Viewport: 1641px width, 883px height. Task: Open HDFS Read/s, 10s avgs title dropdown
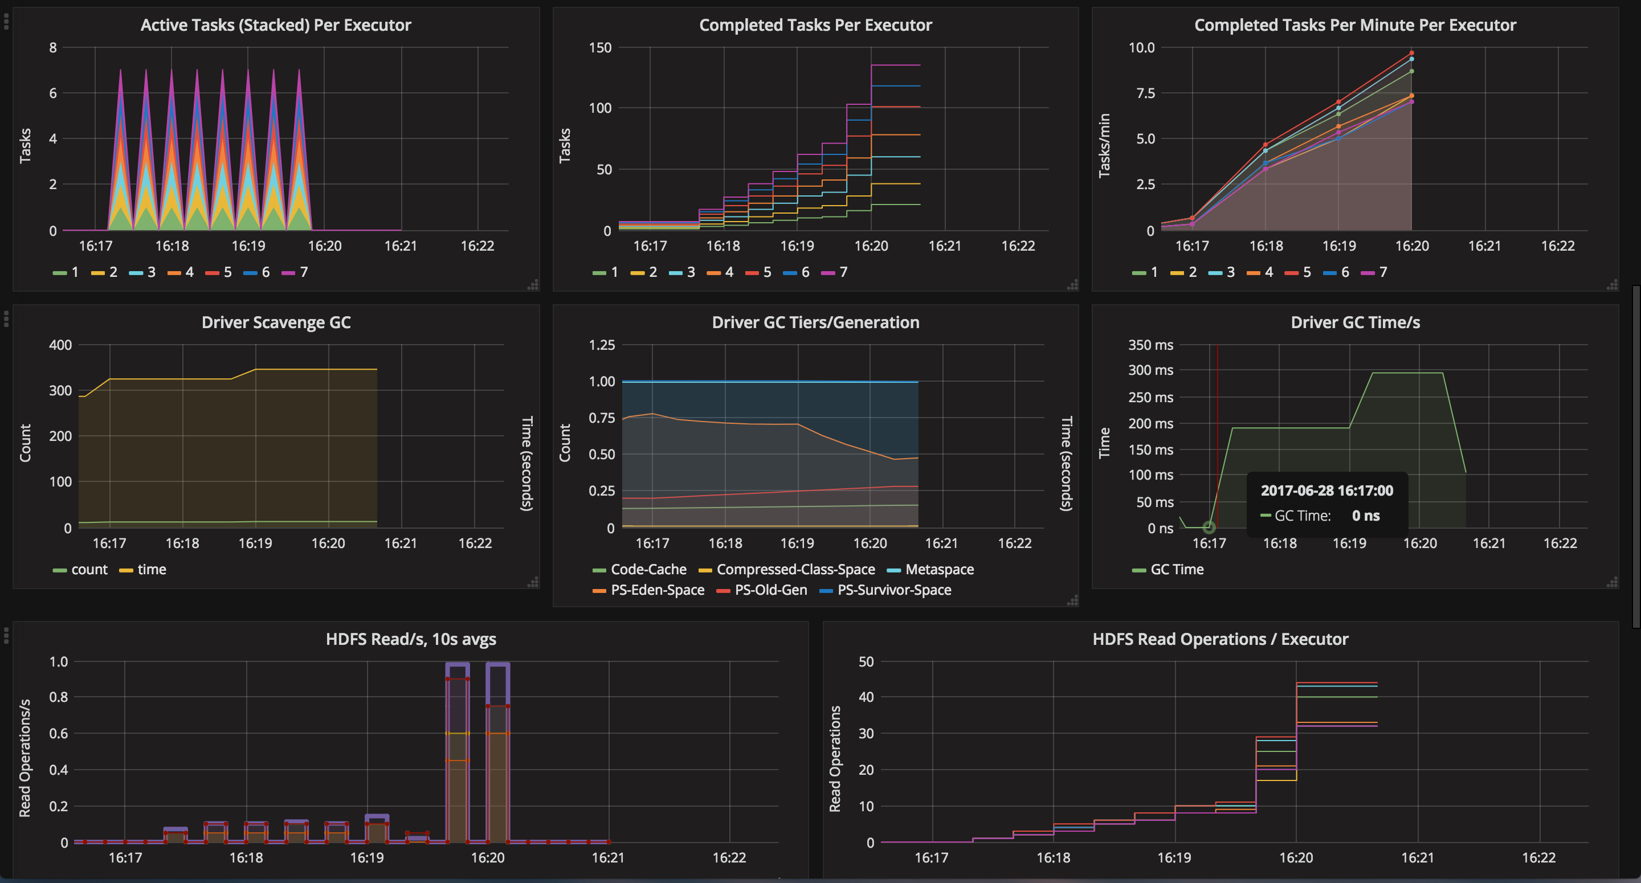[x=411, y=639]
